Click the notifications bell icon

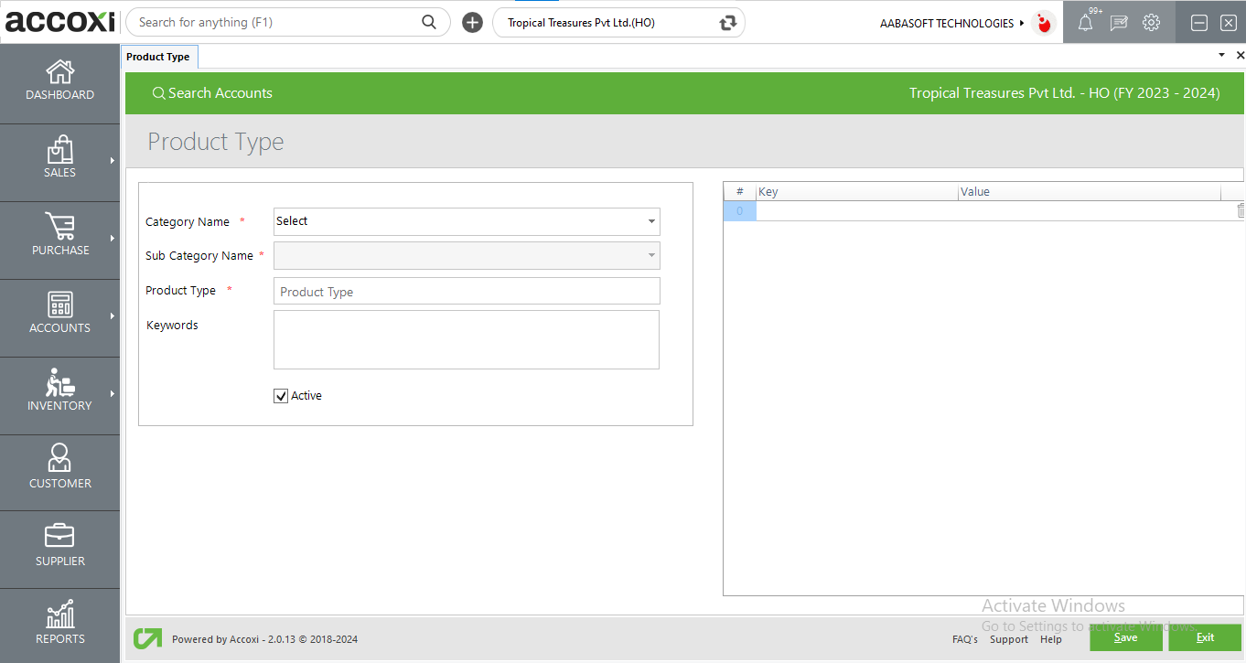point(1085,24)
